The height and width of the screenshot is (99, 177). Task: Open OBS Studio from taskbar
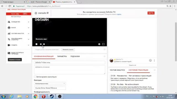point(60,97)
